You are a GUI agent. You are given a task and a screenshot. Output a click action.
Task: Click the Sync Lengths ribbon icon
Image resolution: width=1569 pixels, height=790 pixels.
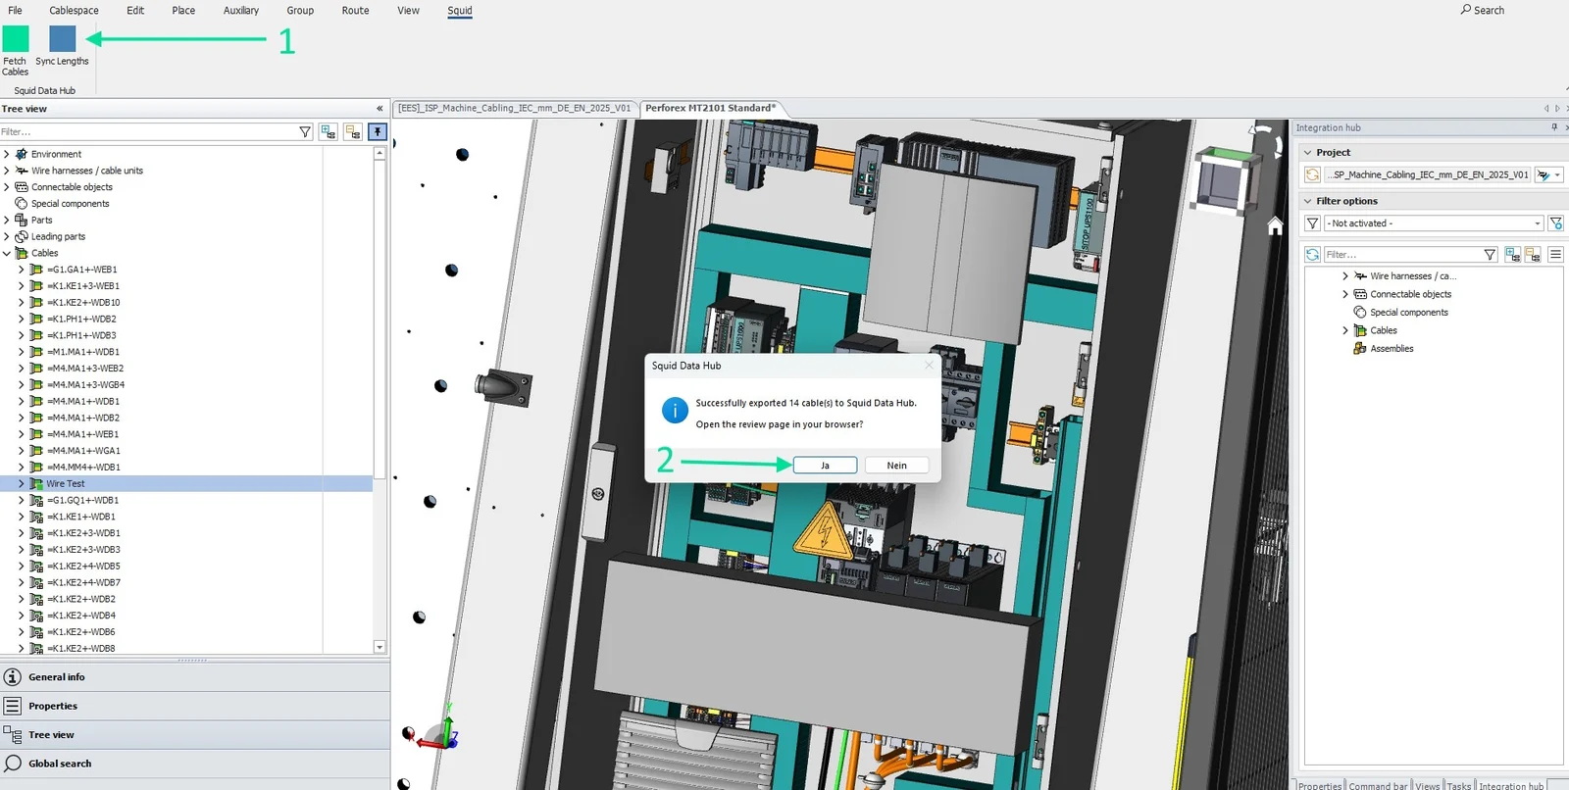point(63,38)
